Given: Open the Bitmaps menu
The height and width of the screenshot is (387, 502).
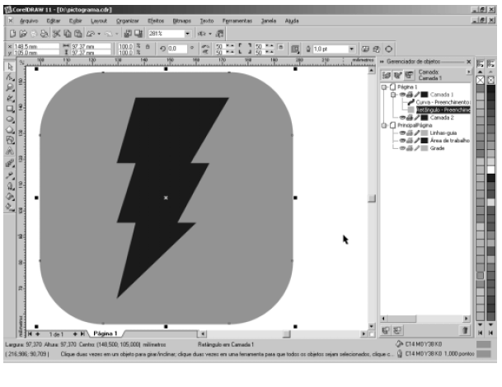Looking at the screenshot, I should 181,19.
